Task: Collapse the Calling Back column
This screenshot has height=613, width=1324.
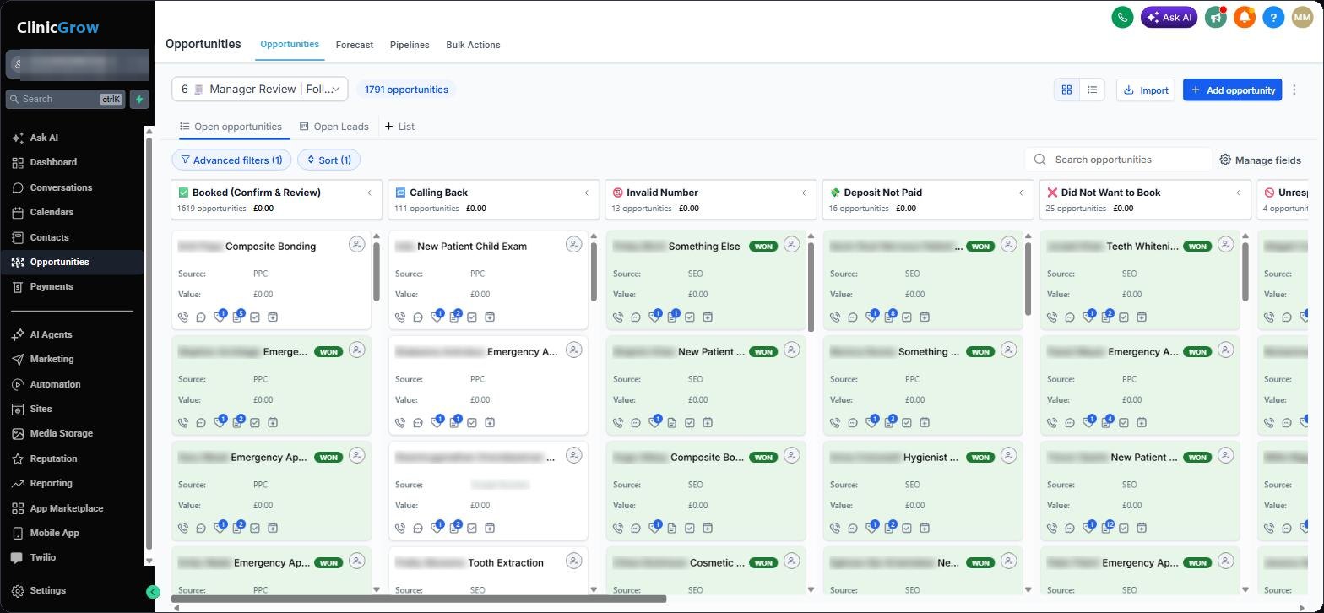Action: coord(586,193)
